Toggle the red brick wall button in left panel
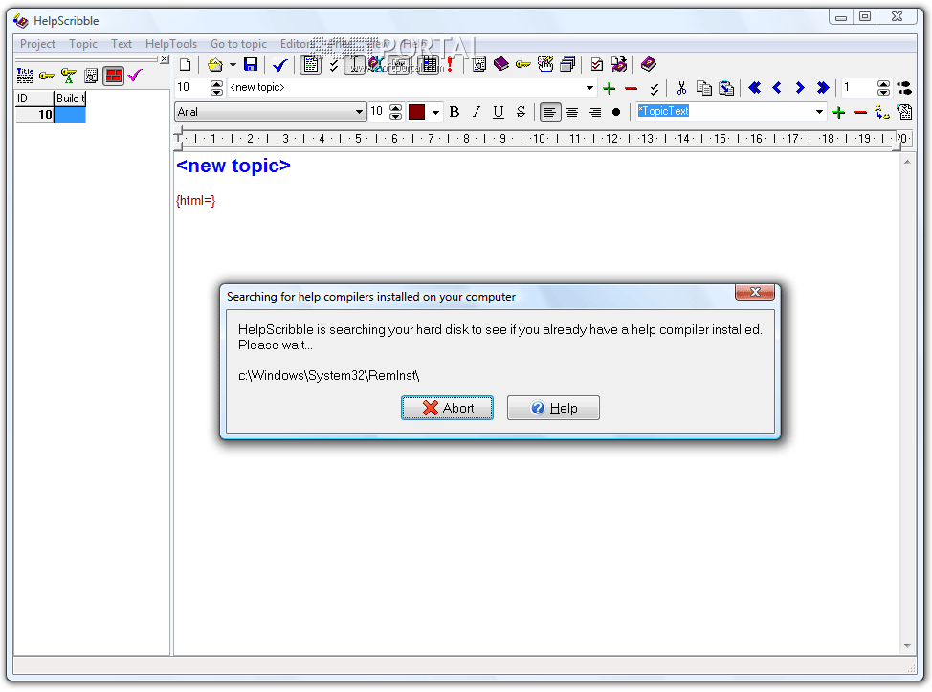Viewport: 932px width, 692px height. [x=113, y=76]
